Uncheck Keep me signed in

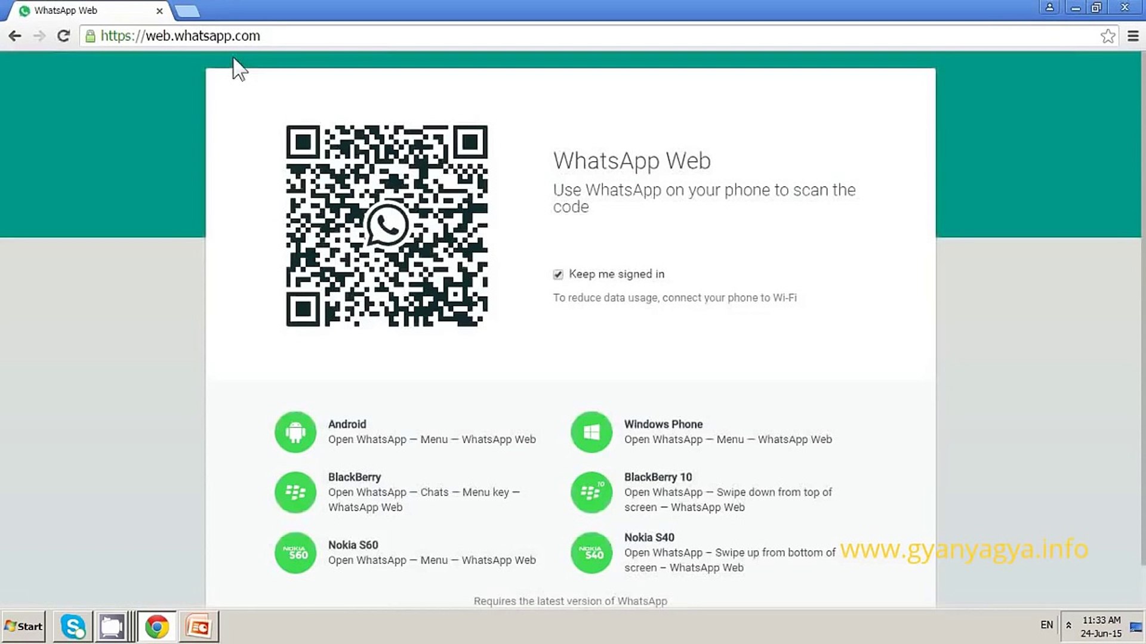(x=558, y=274)
